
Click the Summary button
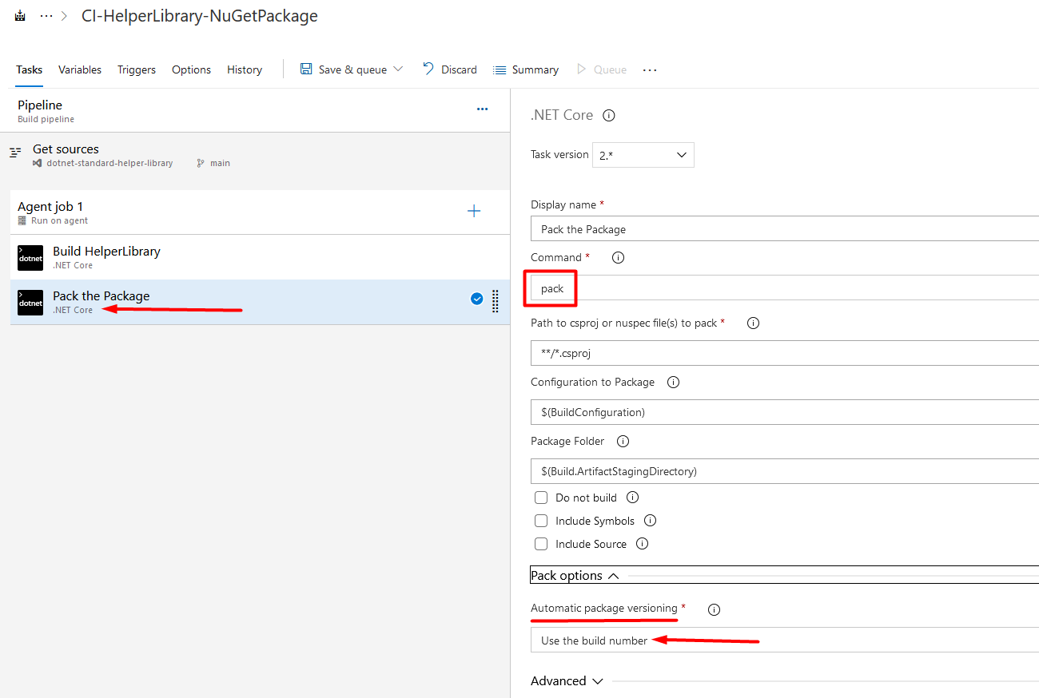(526, 69)
